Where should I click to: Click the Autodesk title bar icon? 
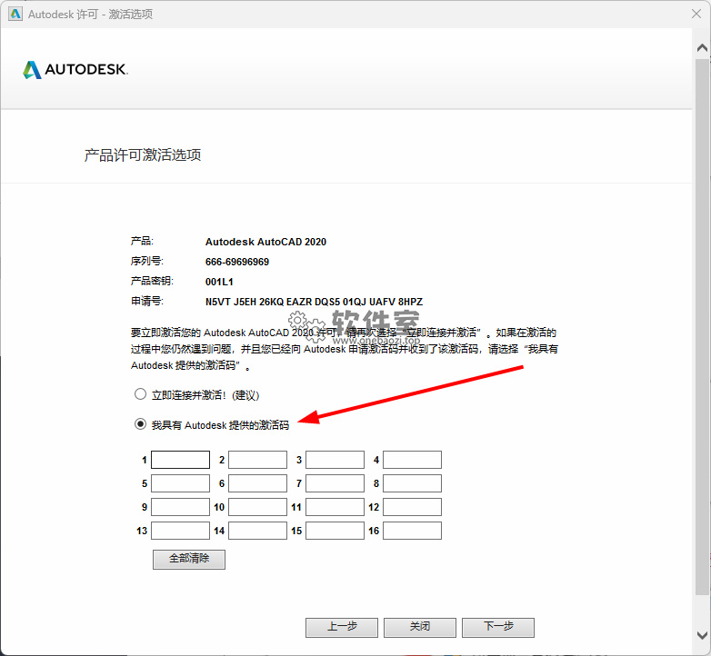15,14
